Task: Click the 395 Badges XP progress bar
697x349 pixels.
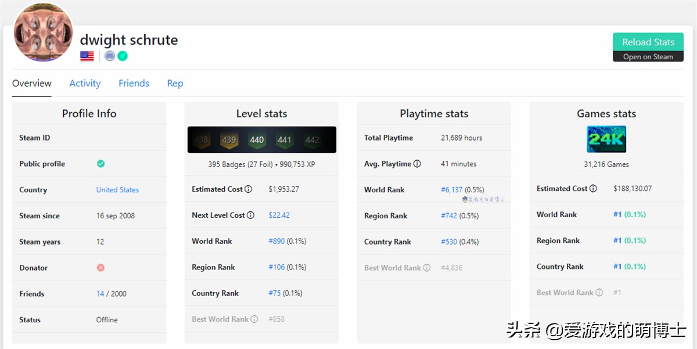Action: coord(261,164)
